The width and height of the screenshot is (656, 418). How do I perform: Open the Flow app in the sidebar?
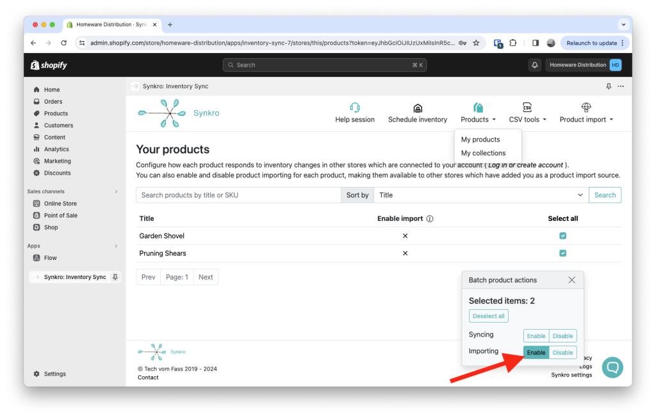(x=50, y=258)
